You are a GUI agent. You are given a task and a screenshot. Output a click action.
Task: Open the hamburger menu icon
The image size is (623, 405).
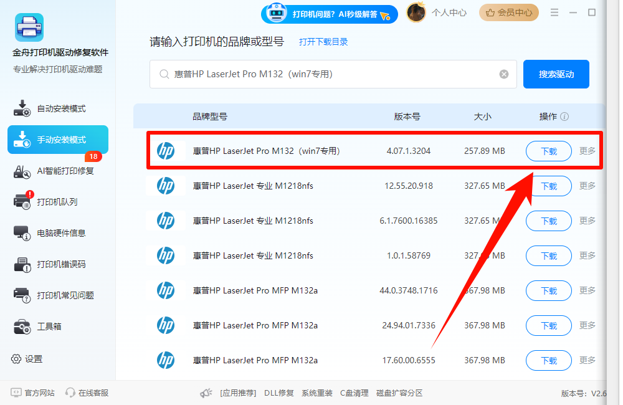554,12
